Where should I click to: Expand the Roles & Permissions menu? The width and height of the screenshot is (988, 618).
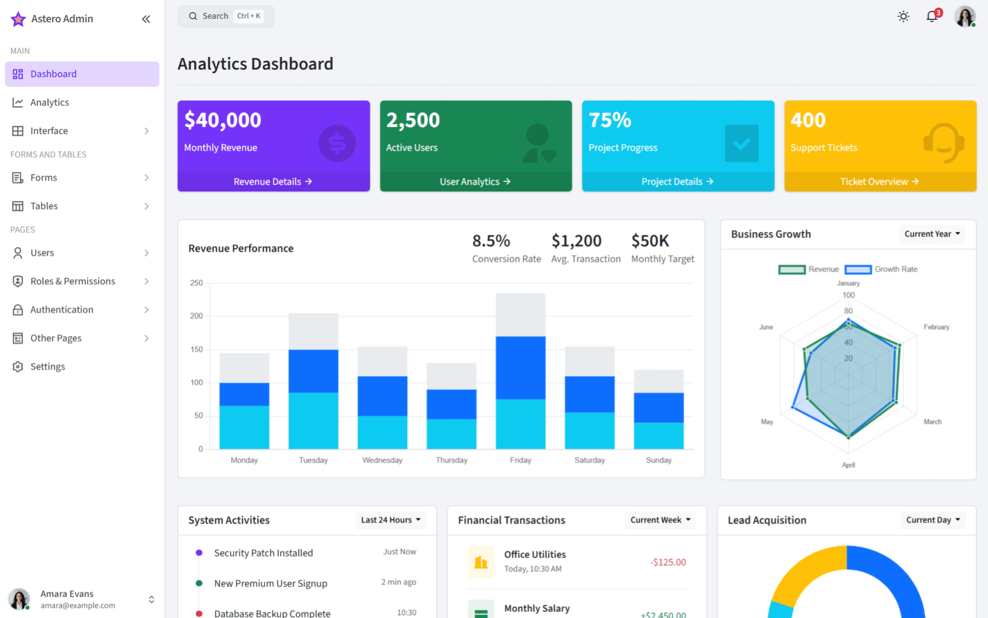tap(72, 281)
